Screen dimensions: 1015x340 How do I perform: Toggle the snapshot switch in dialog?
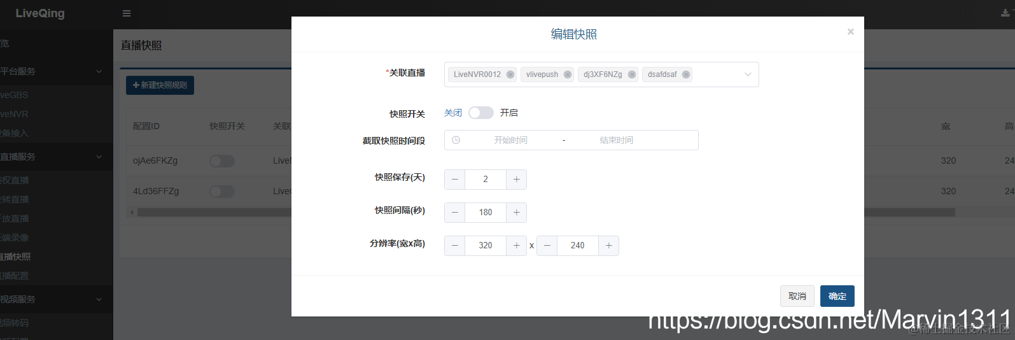point(481,113)
